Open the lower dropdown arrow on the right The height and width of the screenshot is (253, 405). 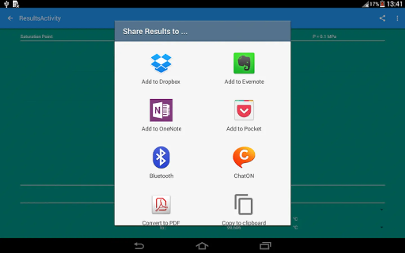[382, 227]
